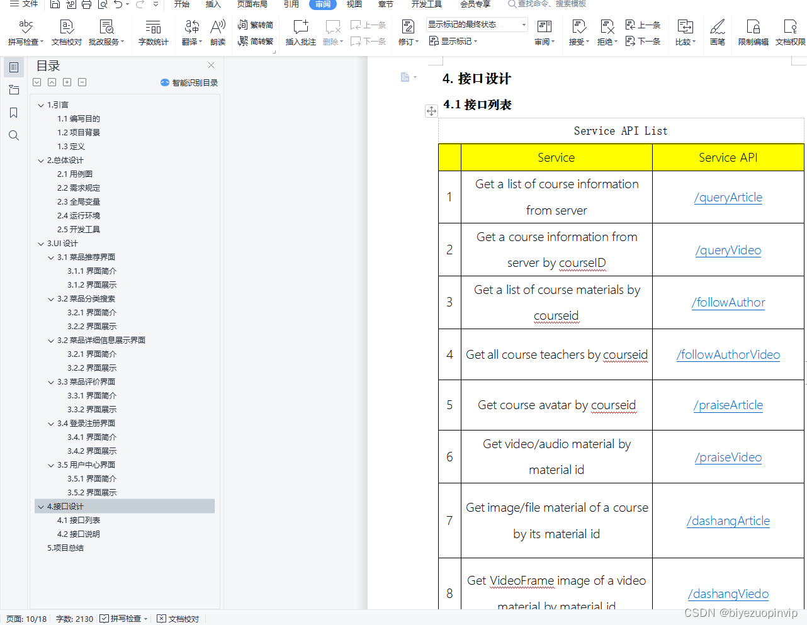Open the /queryArticle link

click(x=728, y=198)
